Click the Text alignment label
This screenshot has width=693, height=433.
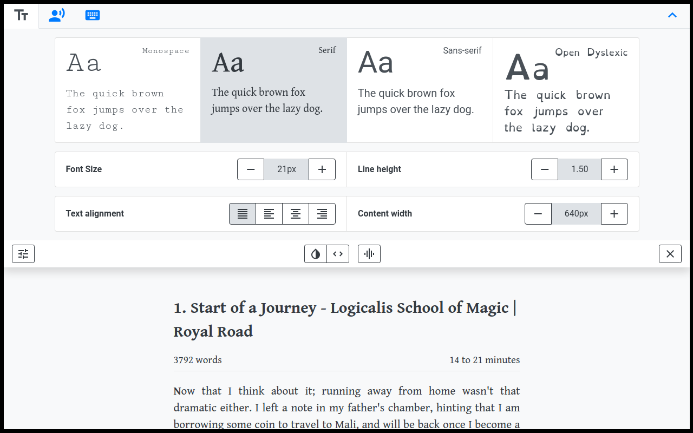pyautogui.click(x=95, y=214)
